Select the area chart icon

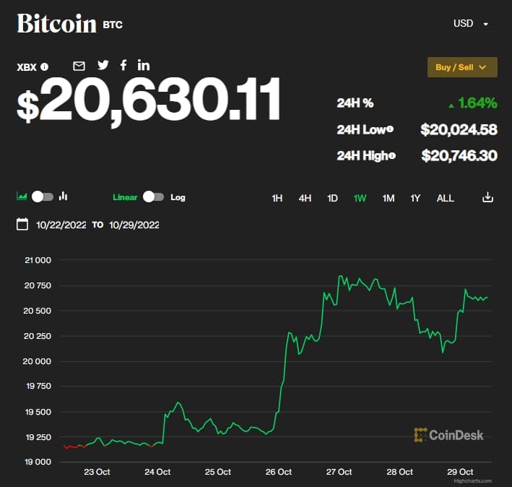(22, 197)
